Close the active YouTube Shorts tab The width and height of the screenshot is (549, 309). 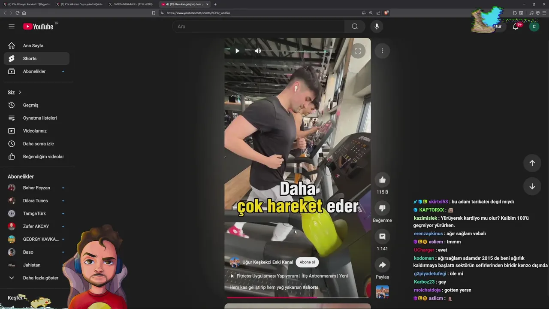coord(207,4)
